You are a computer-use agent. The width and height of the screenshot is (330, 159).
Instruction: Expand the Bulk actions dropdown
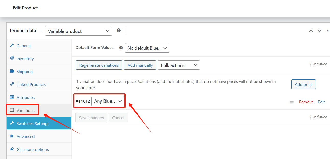coord(179,65)
